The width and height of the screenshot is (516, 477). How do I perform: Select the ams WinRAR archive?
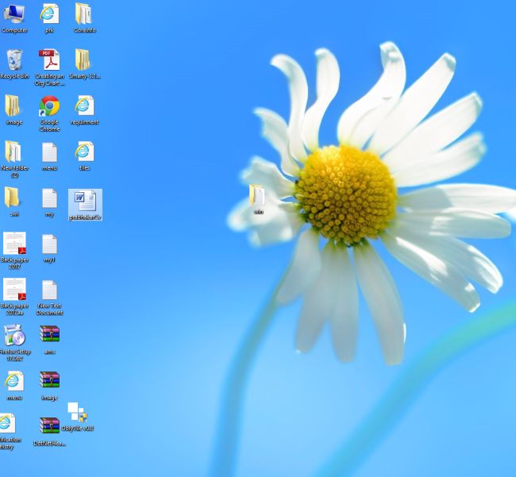point(49,340)
